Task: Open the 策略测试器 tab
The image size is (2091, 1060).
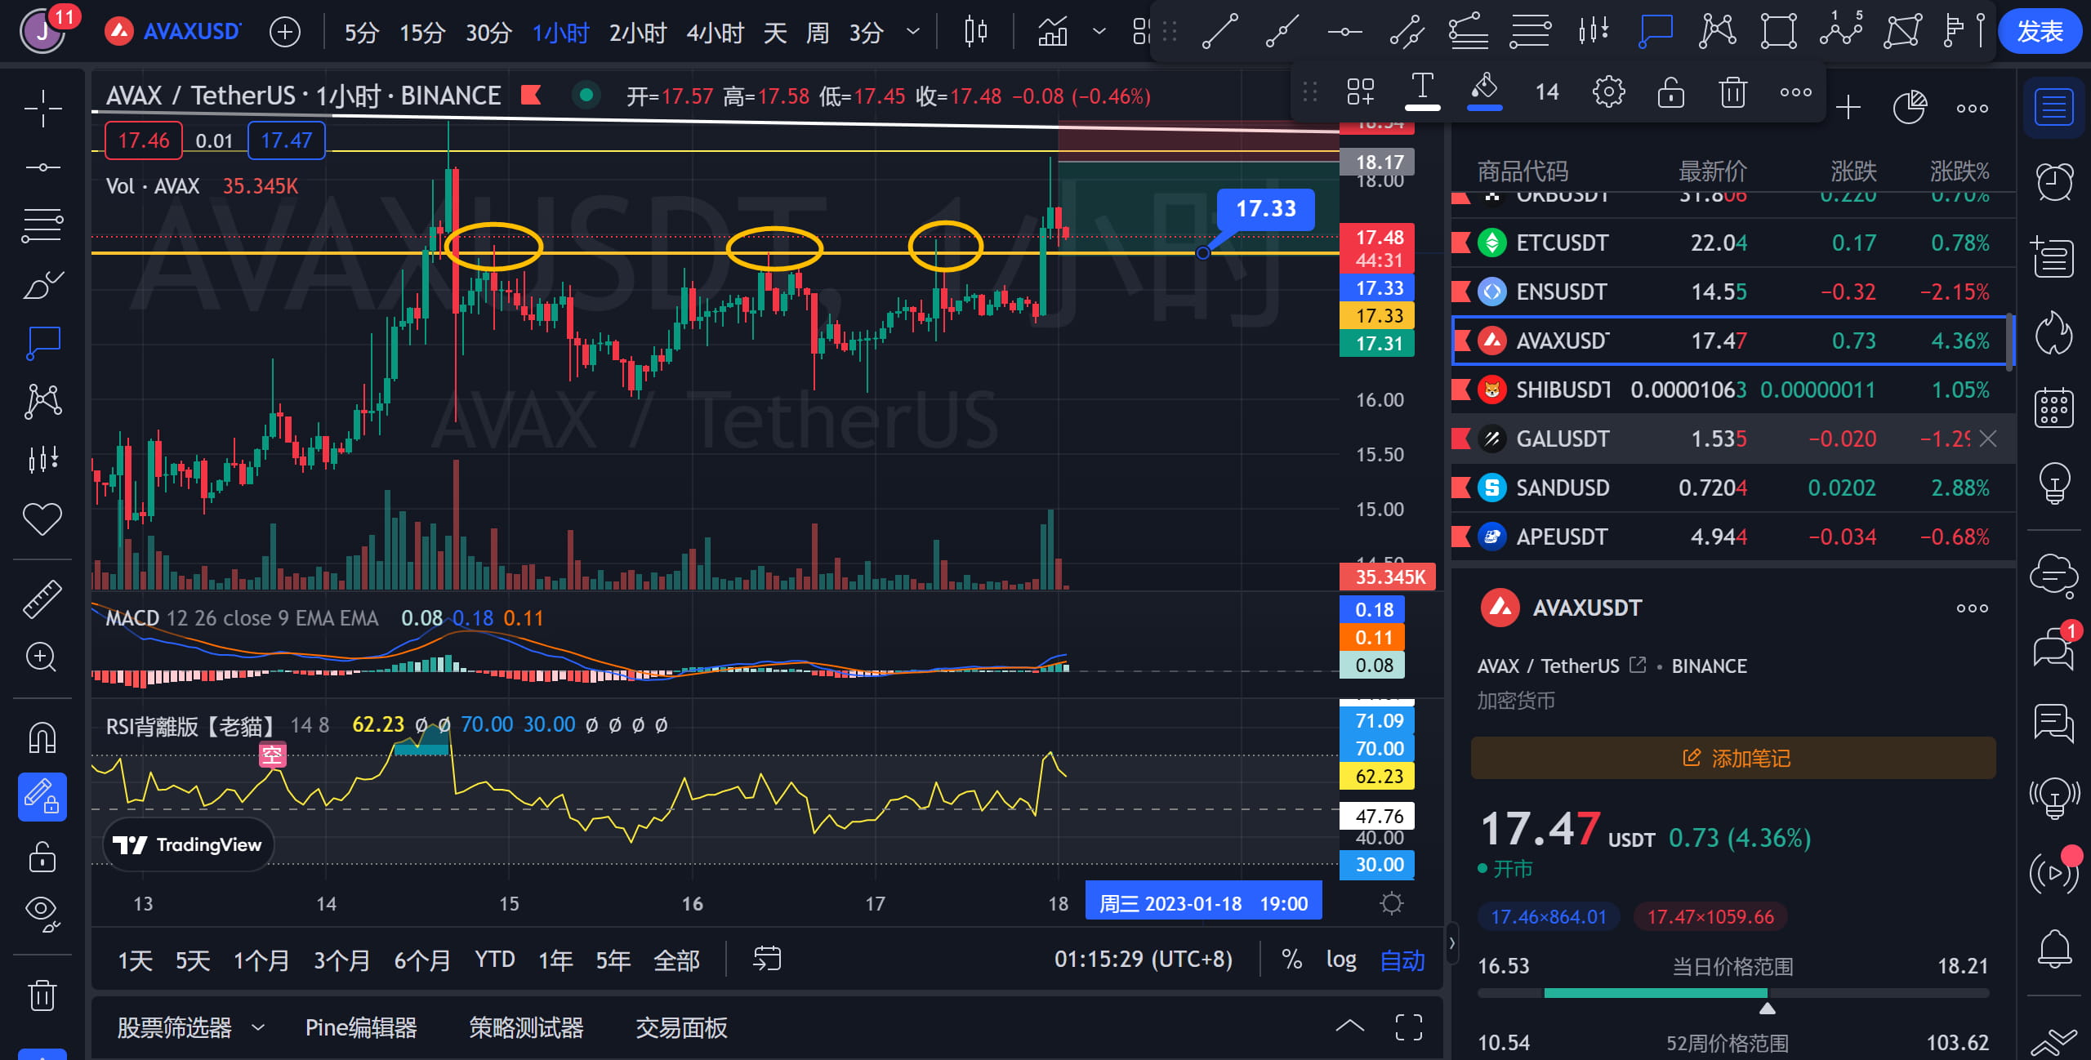Action: click(525, 1027)
